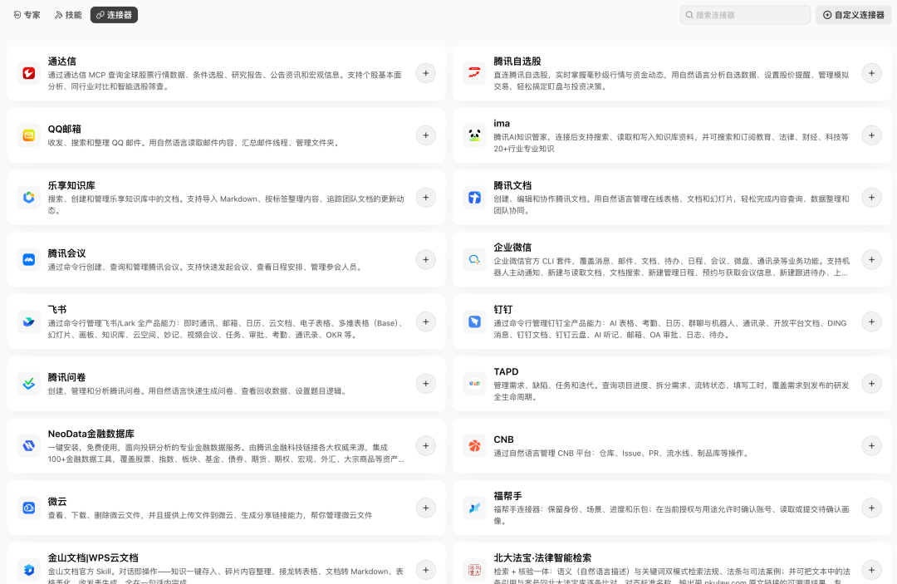Click the NeoData金融数据库 title
897x584 pixels.
click(x=91, y=434)
